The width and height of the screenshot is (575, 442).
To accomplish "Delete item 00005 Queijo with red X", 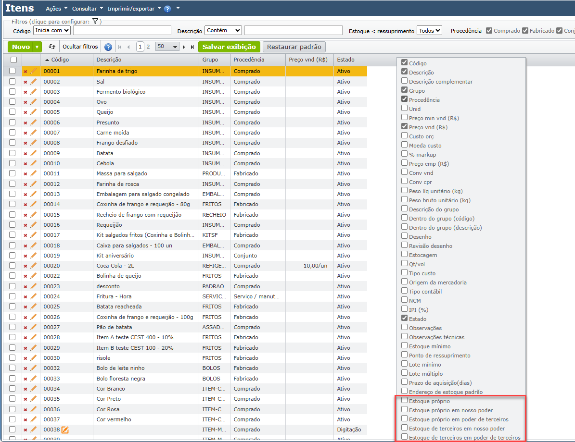I will 26,112.
